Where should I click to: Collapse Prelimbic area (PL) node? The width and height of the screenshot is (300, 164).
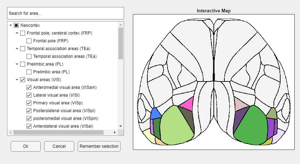[17, 64]
